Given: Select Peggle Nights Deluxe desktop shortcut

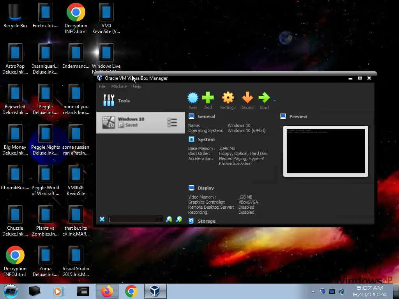Looking at the screenshot, I should pos(46,140).
